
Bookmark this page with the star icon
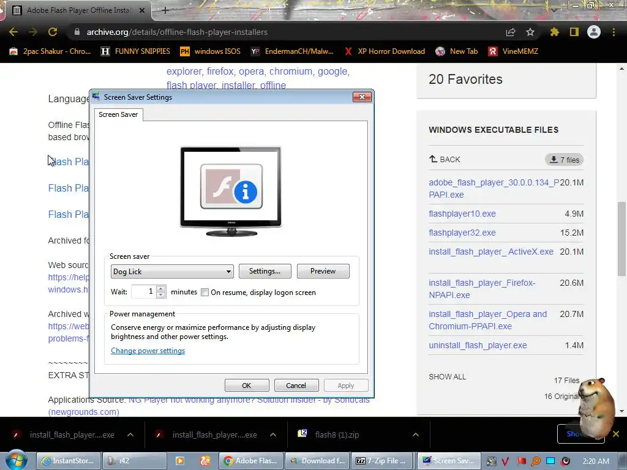tap(530, 32)
